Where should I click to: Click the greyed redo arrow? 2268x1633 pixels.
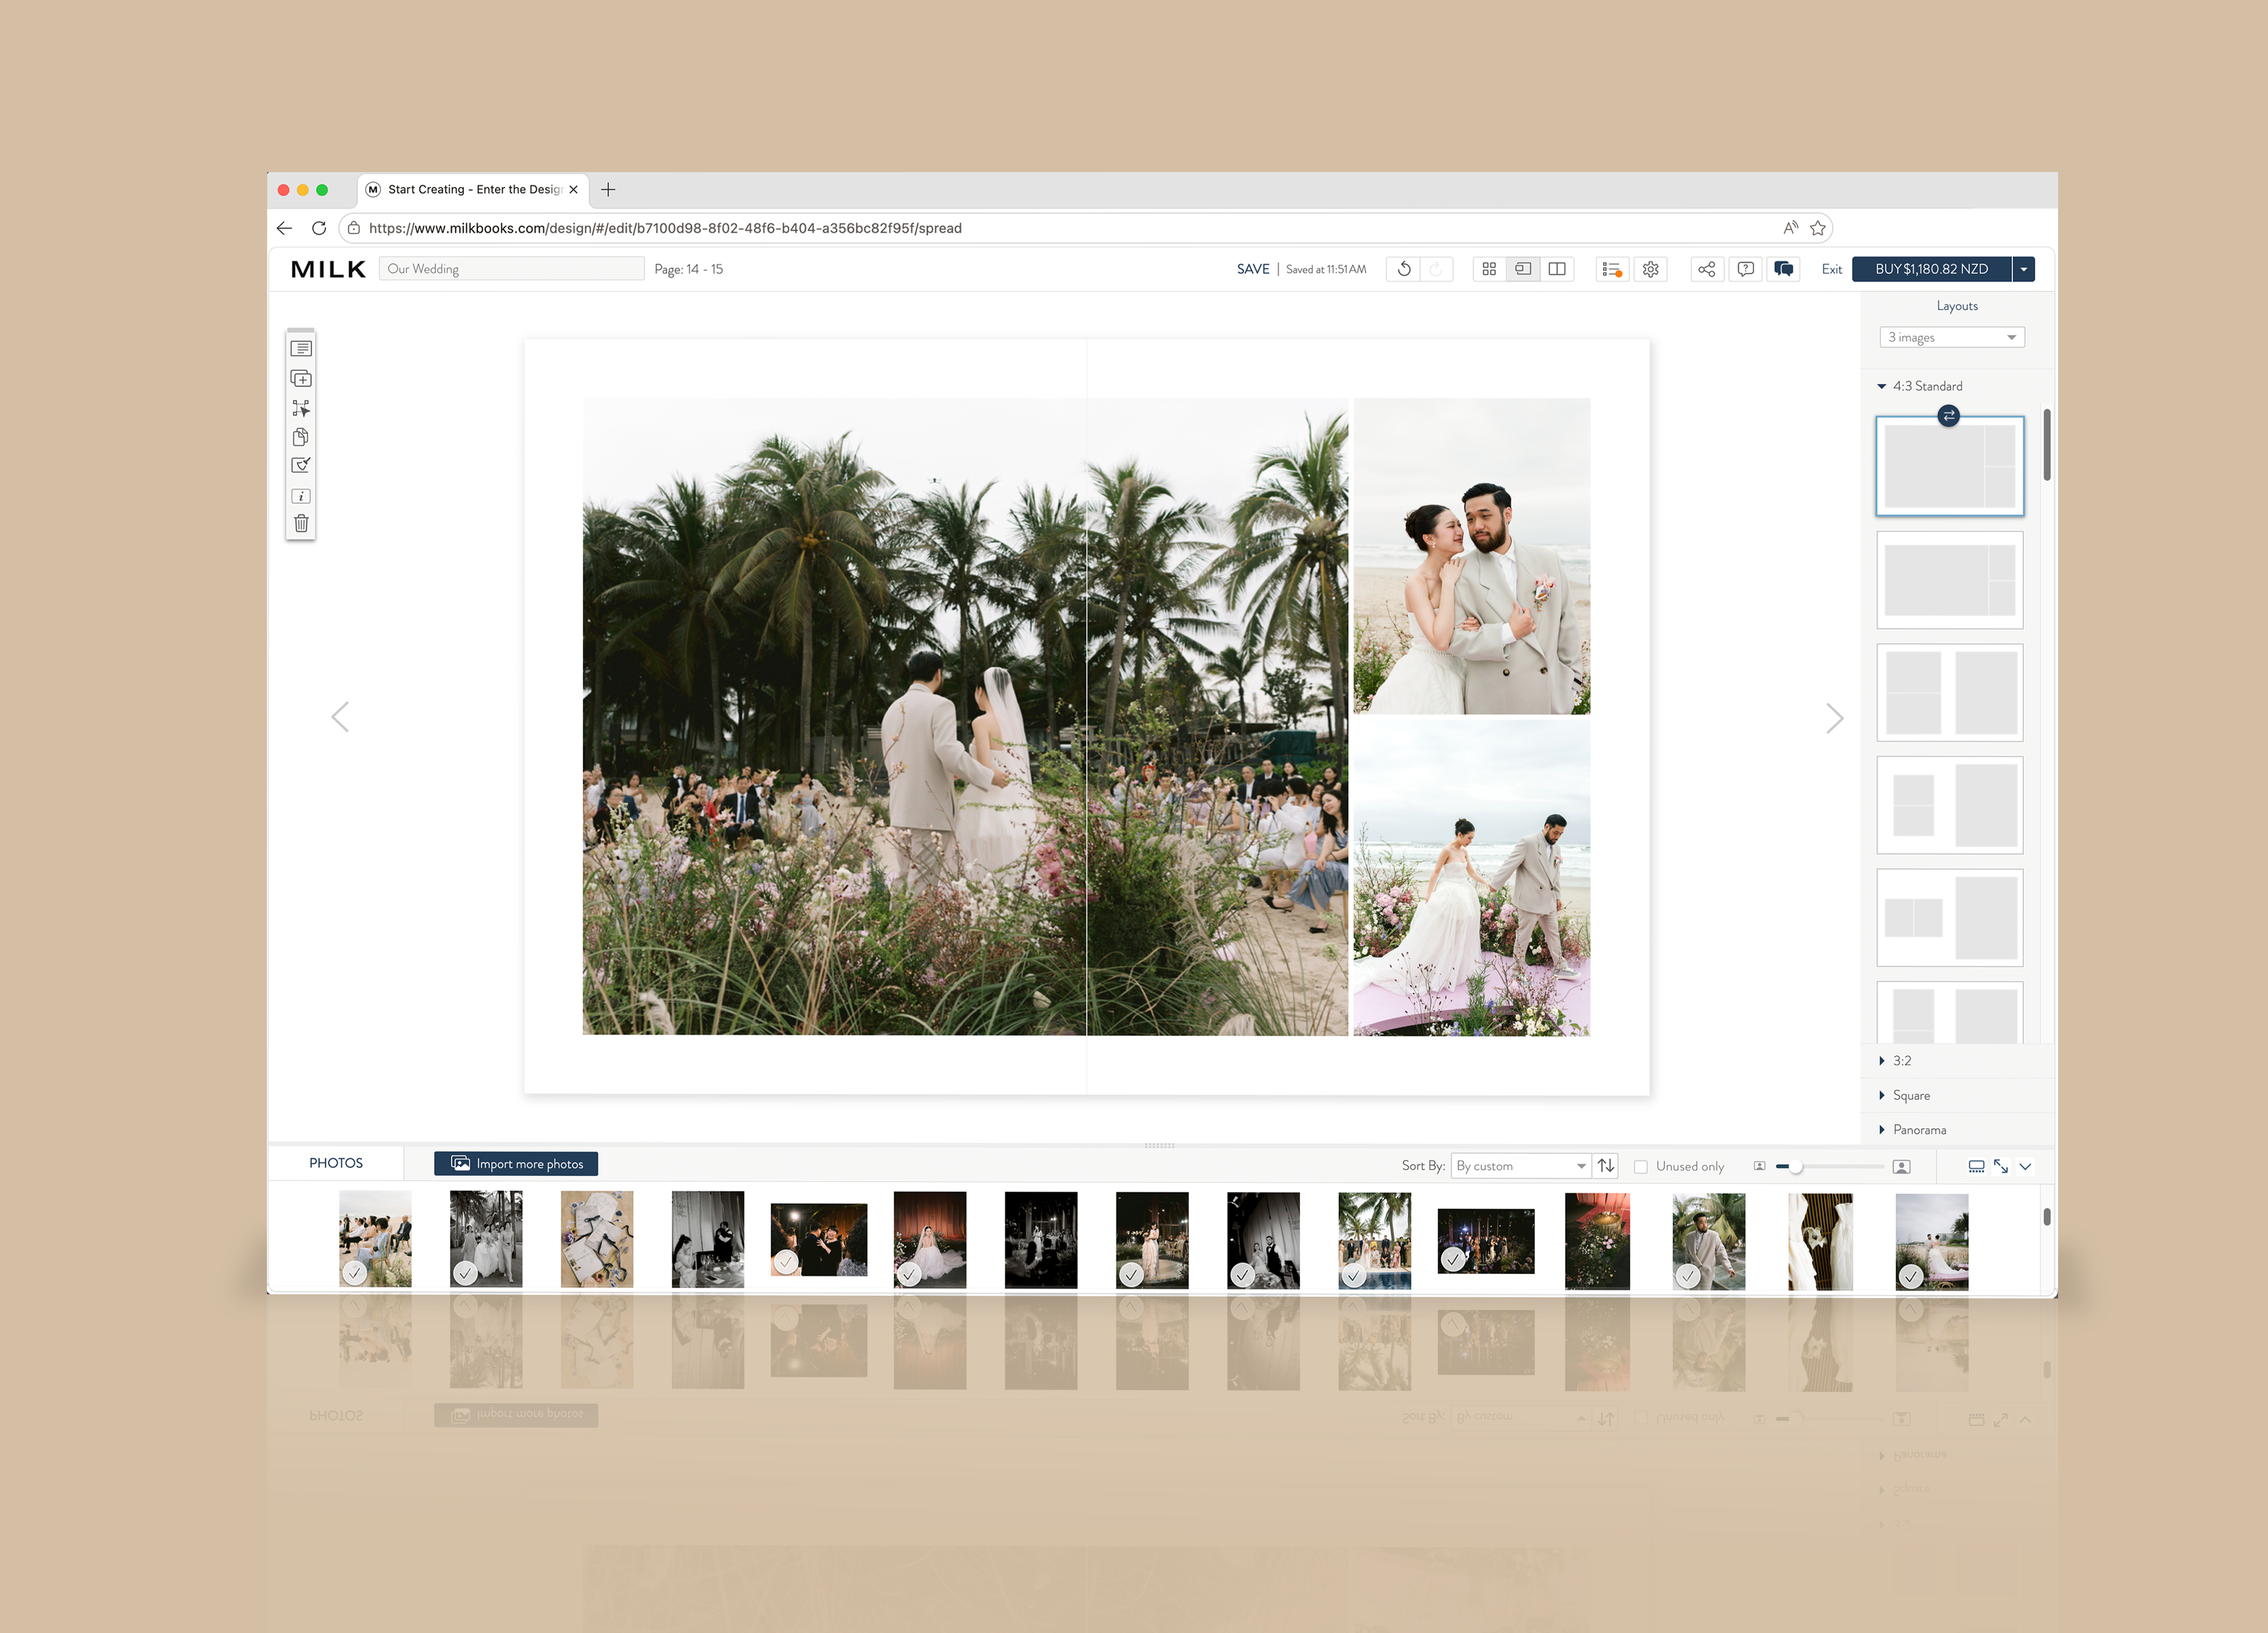(1436, 269)
